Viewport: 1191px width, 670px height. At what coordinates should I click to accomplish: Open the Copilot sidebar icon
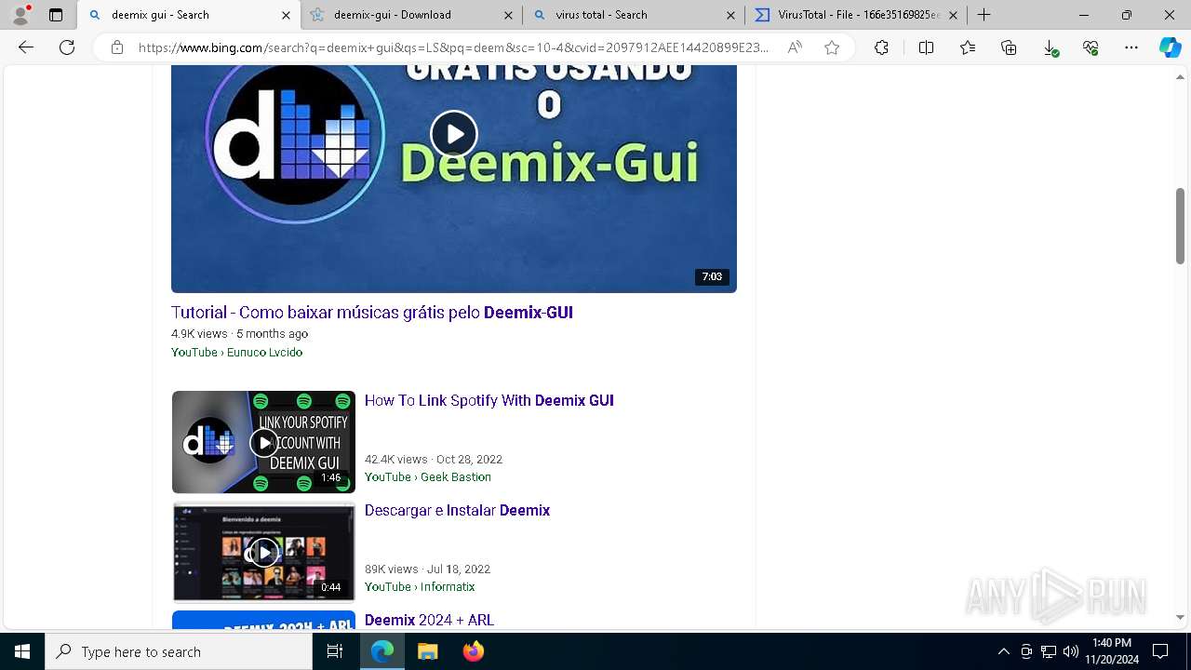pyautogui.click(x=1170, y=47)
